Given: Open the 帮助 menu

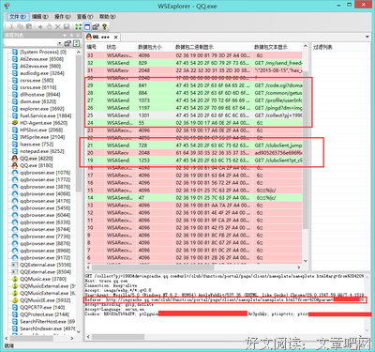Looking at the screenshot, I should [107, 17].
